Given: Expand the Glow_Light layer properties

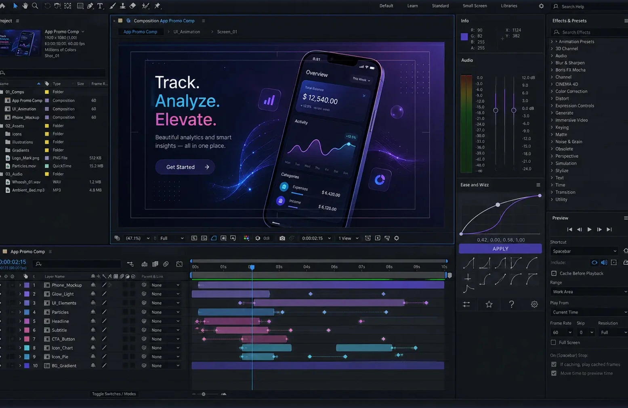Looking at the screenshot, I should coord(20,294).
